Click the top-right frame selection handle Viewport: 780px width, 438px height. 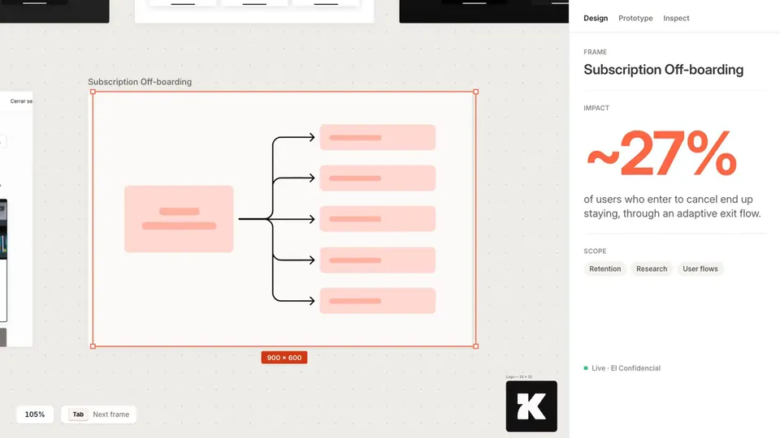[x=475, y=92]
